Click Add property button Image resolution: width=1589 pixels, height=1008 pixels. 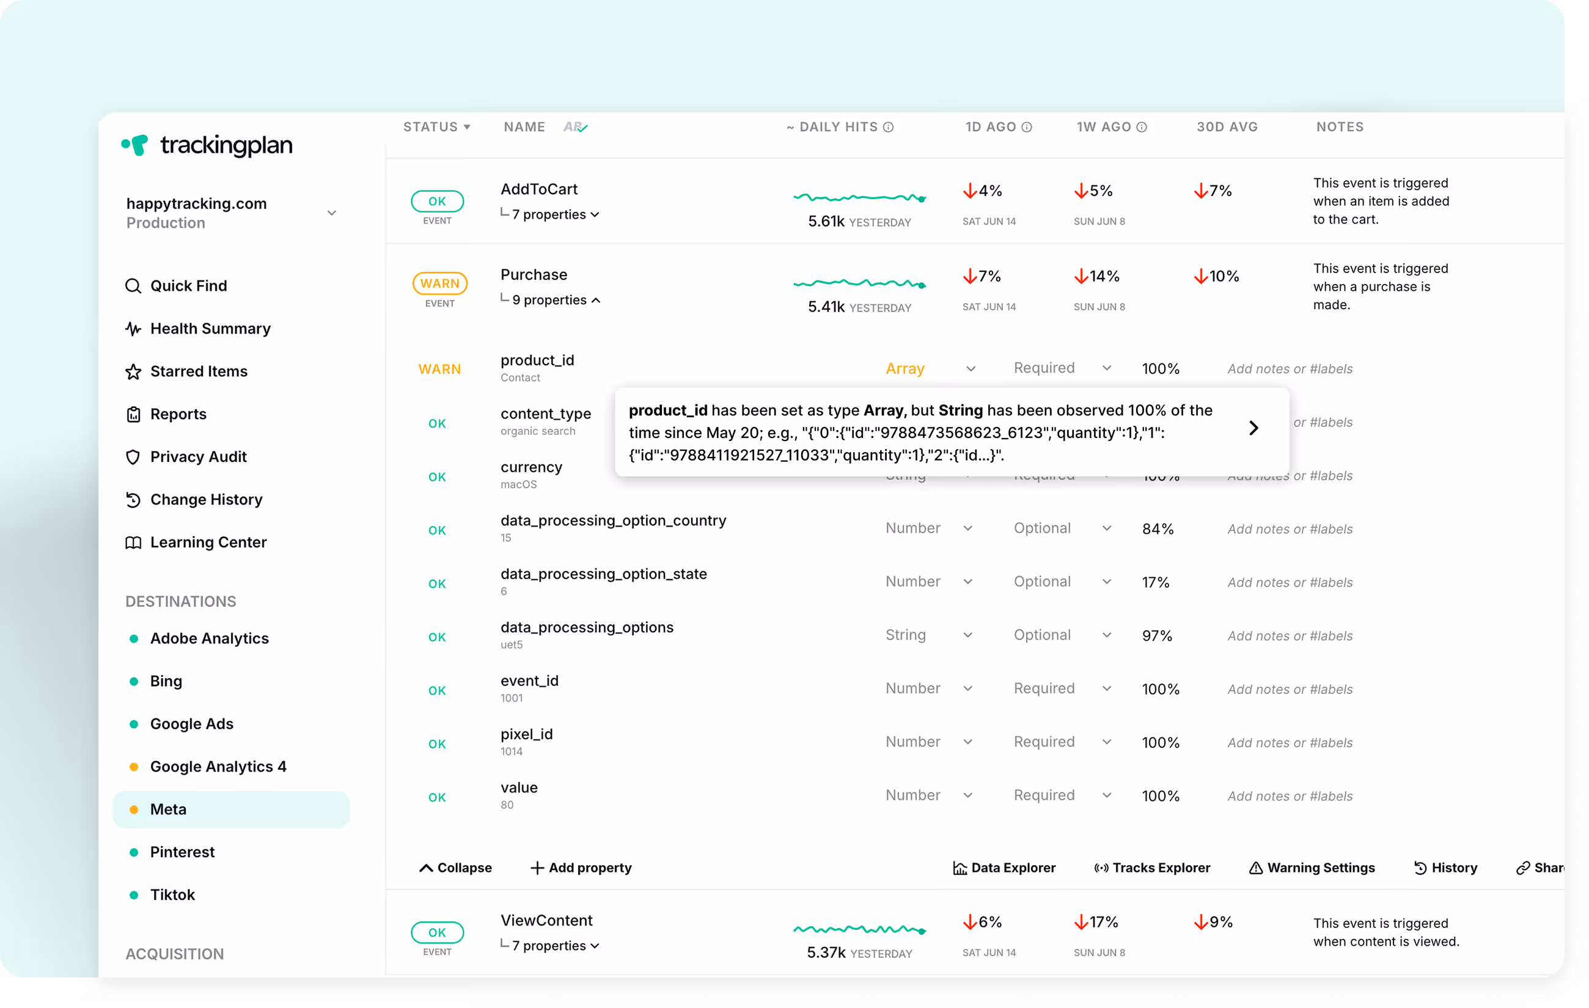tap(581, 867)
